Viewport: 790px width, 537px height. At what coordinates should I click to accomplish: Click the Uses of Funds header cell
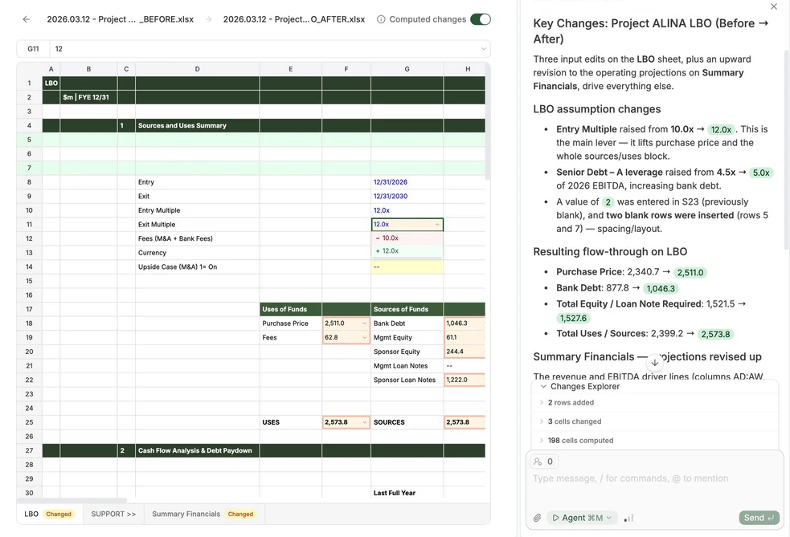tap(291, 309)
